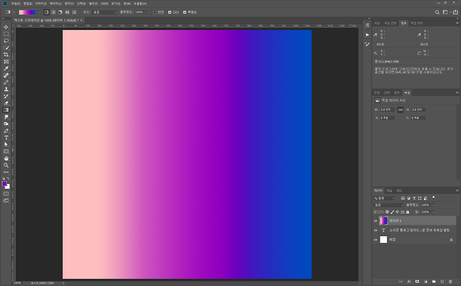
Task: Switch to the 채널 (Channels) tab
Action: point(389,190)
